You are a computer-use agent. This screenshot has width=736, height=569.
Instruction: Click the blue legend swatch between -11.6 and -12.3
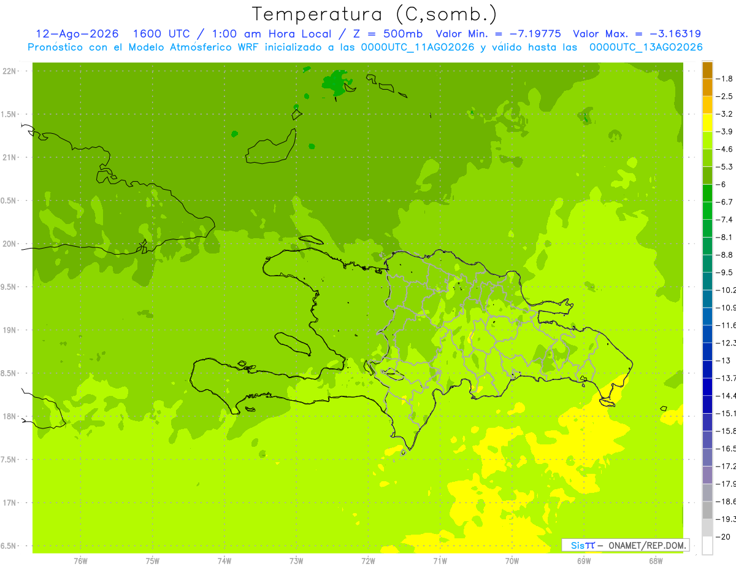tap(707, 334)
